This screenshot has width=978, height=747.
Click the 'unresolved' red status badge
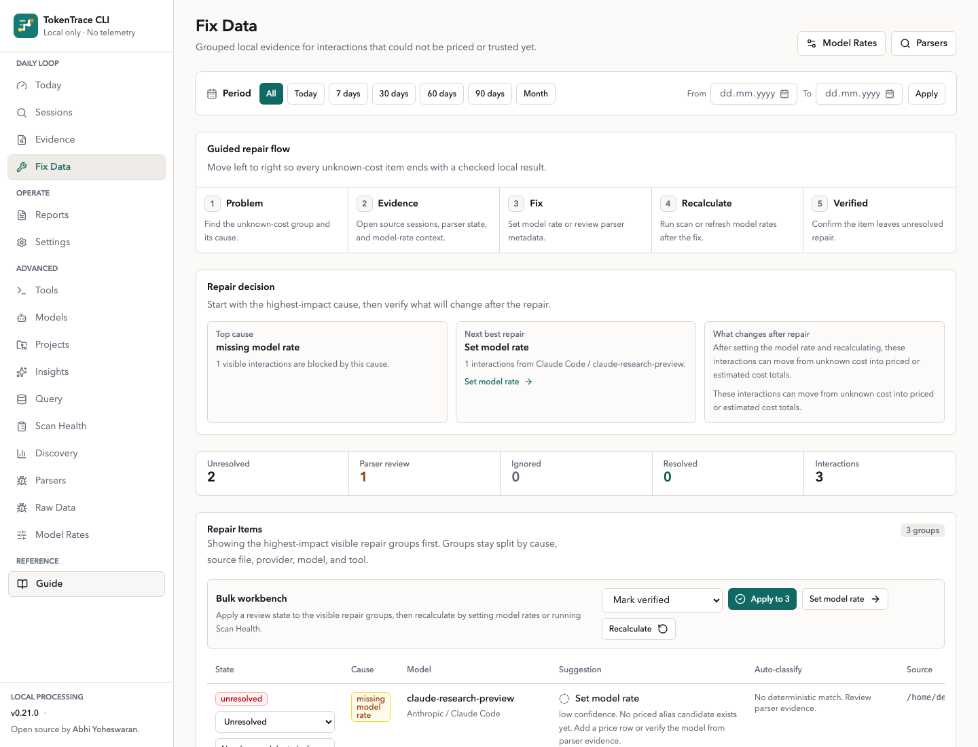(x=241, y=699)
